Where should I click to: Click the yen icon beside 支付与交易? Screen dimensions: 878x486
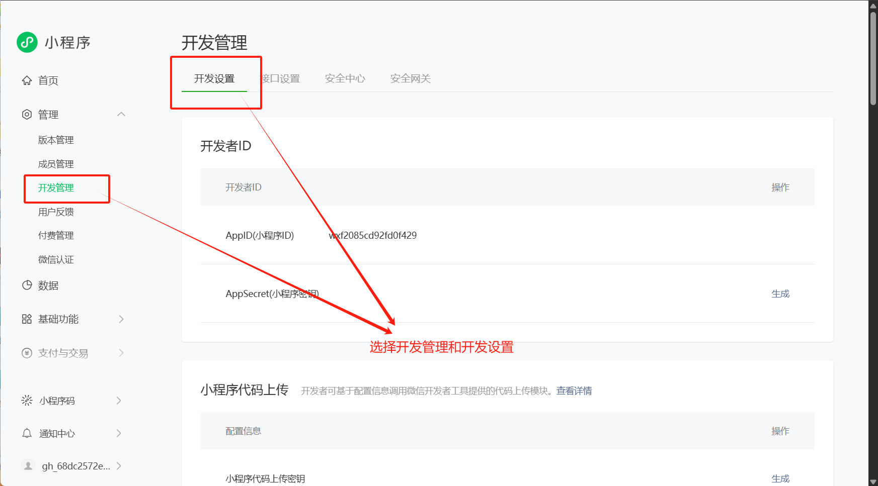click(27, 353)
